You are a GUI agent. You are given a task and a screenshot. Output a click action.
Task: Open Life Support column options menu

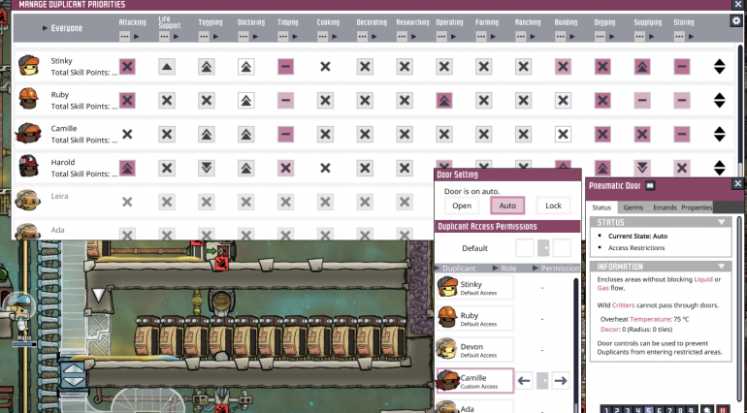click(x=164, y=37)
